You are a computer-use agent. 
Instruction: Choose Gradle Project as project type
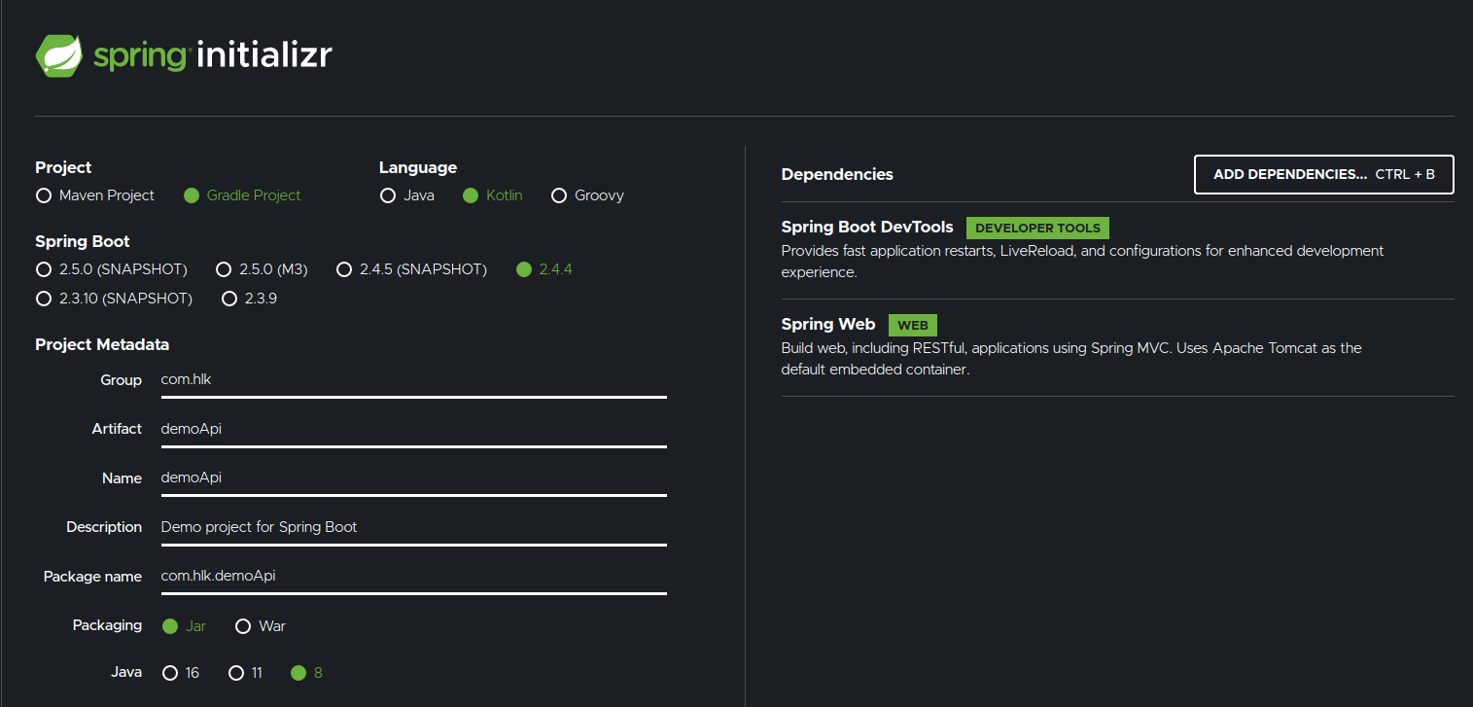coord(192,195)
